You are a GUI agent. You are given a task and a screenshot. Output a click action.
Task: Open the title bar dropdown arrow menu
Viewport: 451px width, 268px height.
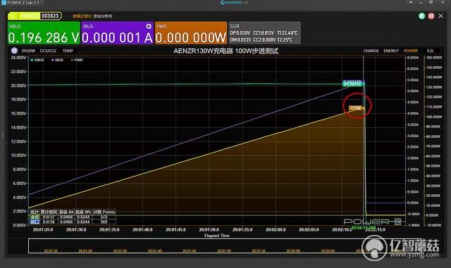pyautogui.click(x=410, y=3)
